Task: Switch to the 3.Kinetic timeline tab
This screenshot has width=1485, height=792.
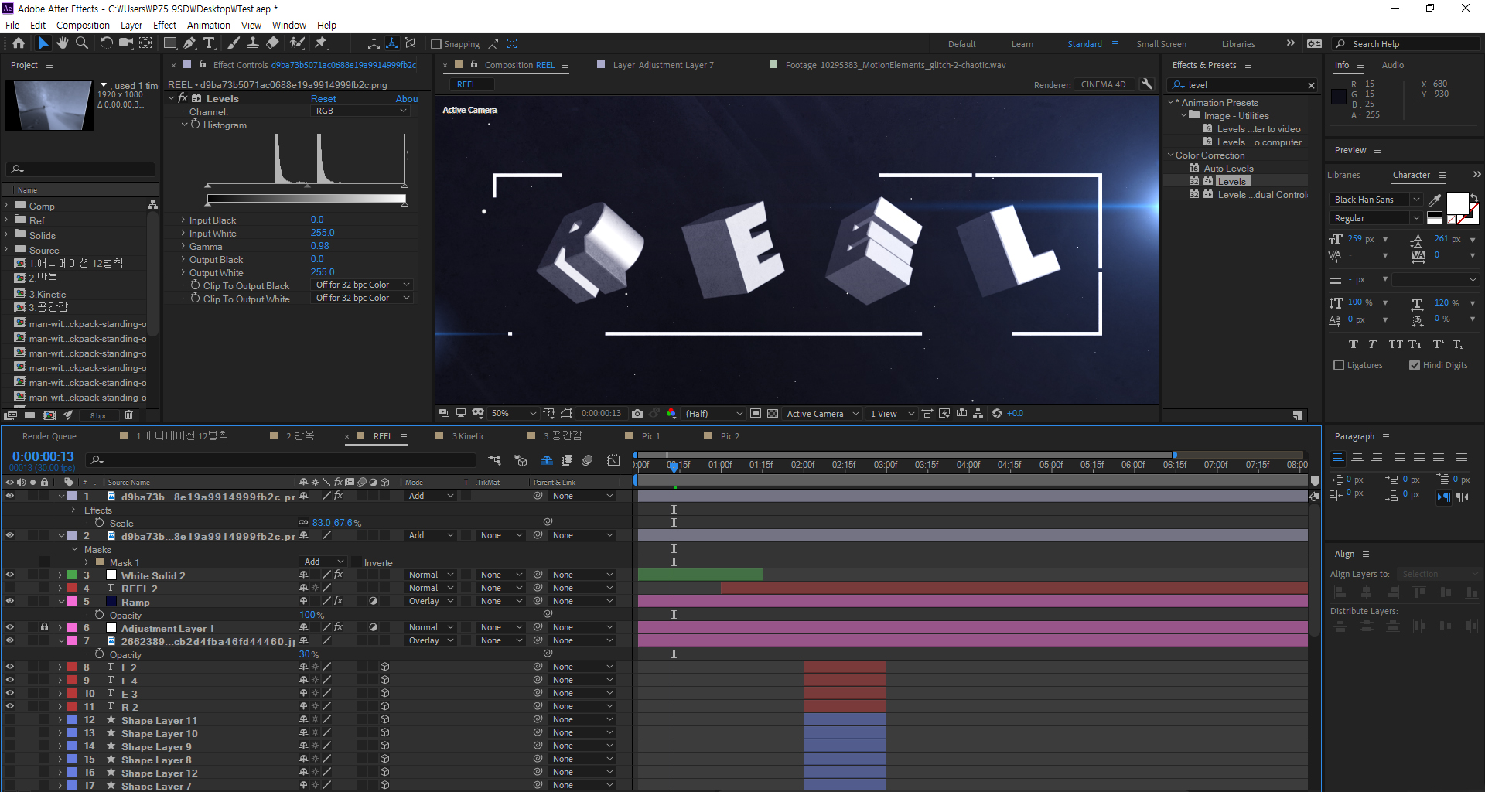Action: (x=468, y=436)
